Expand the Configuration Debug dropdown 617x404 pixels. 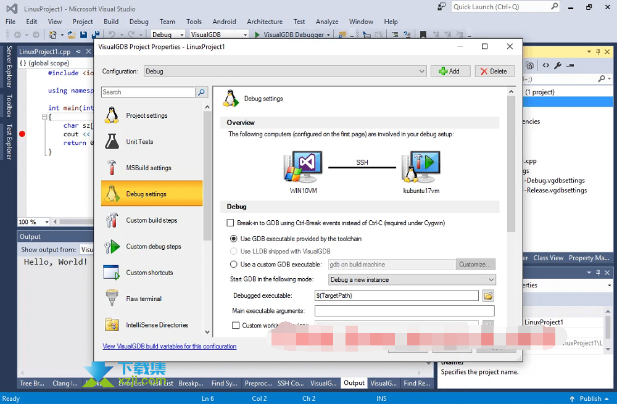tap(422, 72)
